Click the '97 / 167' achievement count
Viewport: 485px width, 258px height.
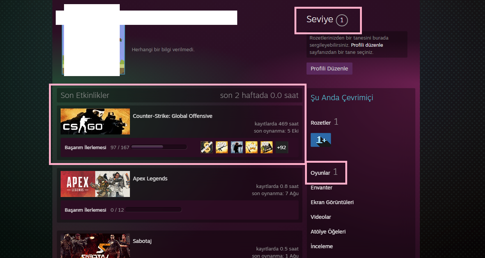[x=120, y=147]
